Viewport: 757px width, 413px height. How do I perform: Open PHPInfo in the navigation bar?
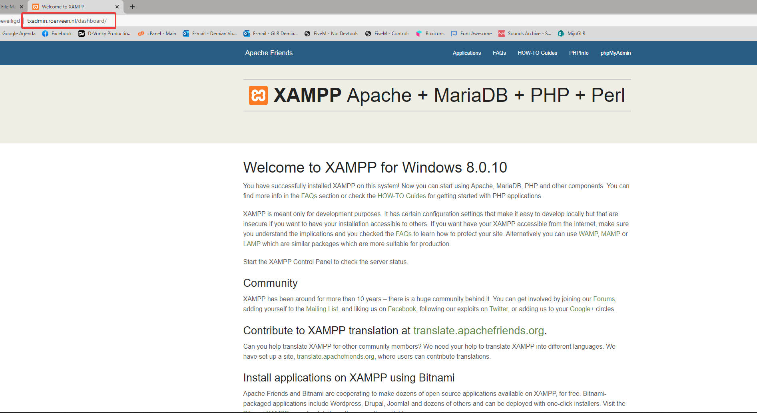pyautogui.click(x=579, y=53)
